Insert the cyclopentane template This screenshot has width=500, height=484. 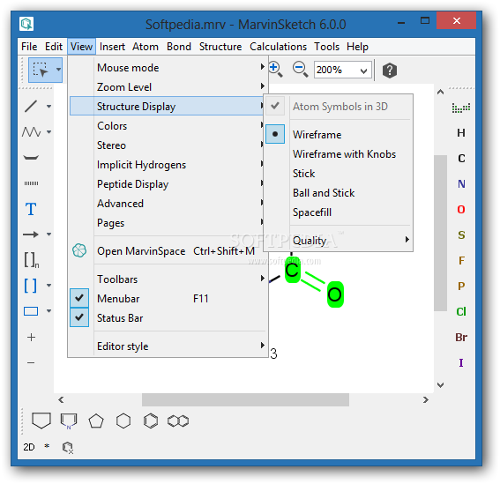point(96,421)
